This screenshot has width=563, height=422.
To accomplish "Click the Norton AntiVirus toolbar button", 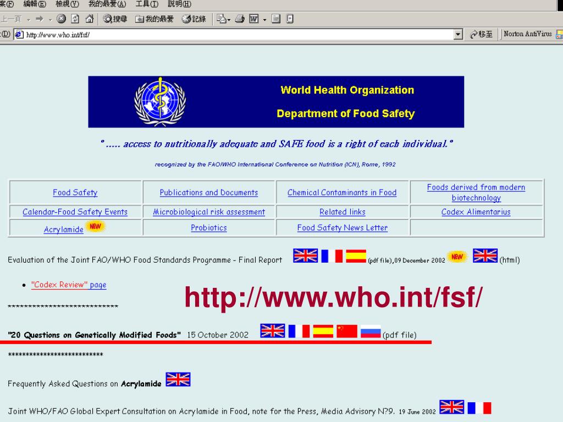I will [x=528, y=34].
